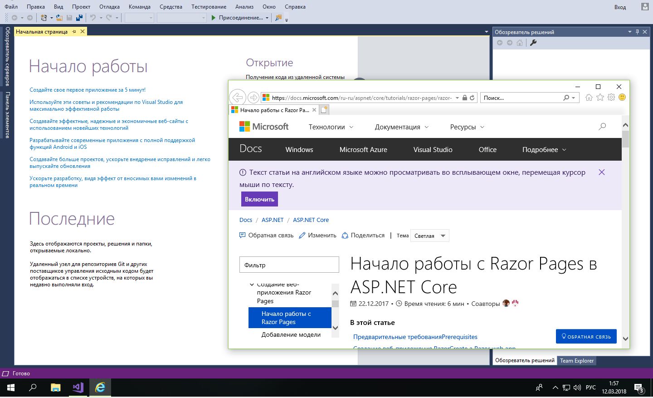Open Internet Explorer settings gear
The width and height of the screenshot is (653, 398).
611,97
